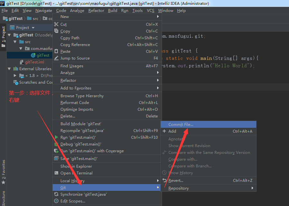Click the Cut scissors icon

pyautogui.click(x=56, y=24)
